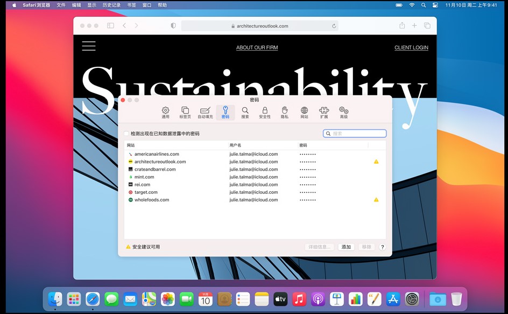Screen dimensions: 508x314
Task: Select the crateandbarrel.com row
Action: pyautogui.click(x=255, y=169)
